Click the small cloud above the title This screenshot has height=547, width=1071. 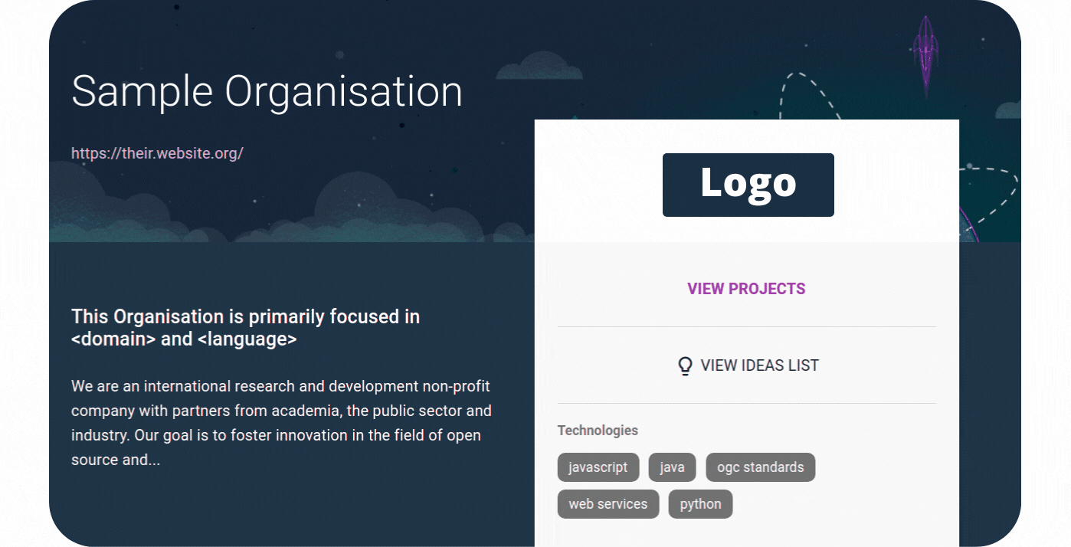[x=539, y=67]
